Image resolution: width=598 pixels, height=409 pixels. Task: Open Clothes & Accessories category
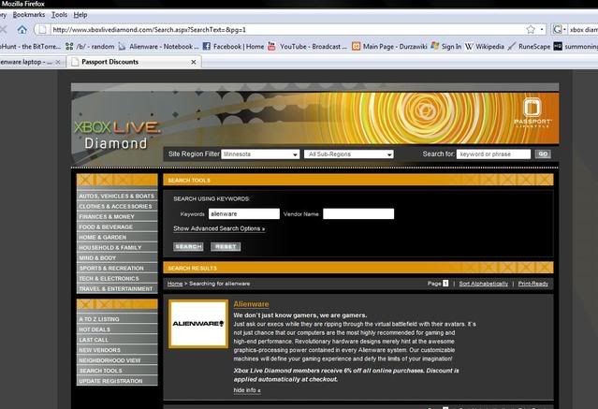coord(117,206)
